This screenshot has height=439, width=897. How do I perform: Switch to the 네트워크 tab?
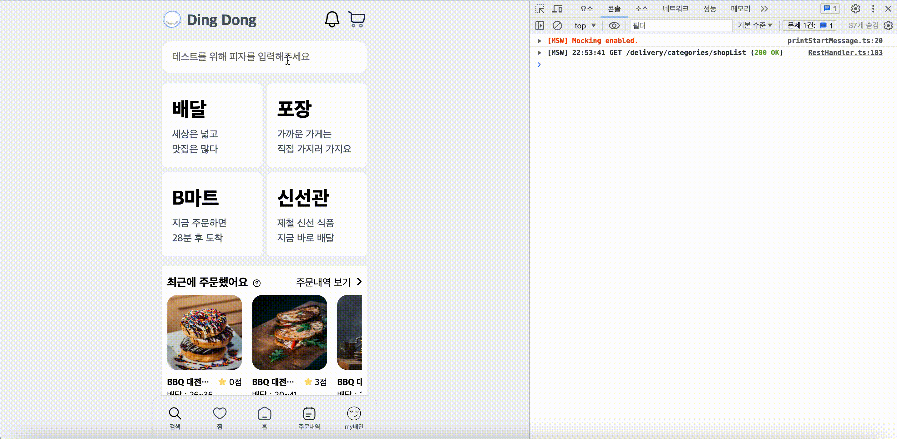pyautogui.click(x=675, y=9)
